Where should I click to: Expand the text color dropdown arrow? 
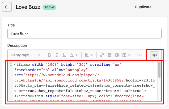[x=77, y=55]
